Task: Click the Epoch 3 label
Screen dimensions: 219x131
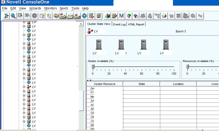Action: (x=181, y=31)
